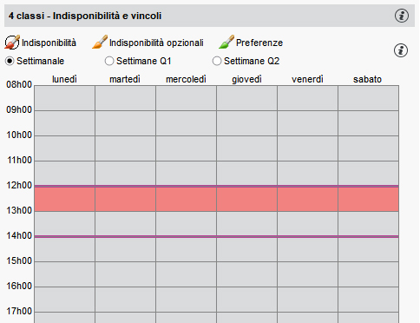This screenshot has height=323, width=420.
Task: Select the Settimane Q1 radio option
Action: [x=109, y=61]
